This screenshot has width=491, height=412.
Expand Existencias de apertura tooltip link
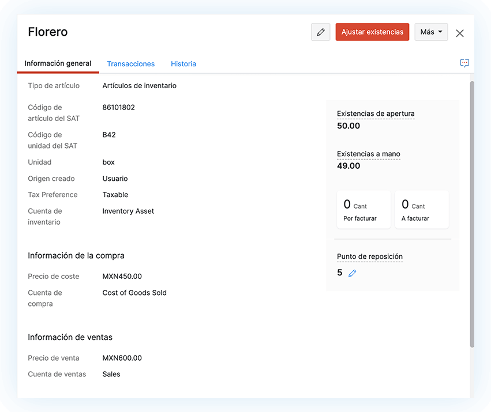coord(376,114)
